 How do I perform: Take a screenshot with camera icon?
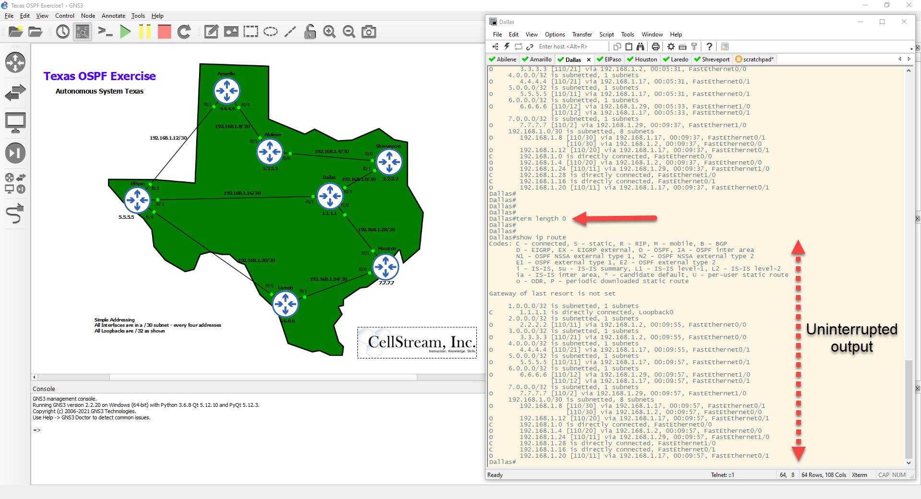(368, 32)
